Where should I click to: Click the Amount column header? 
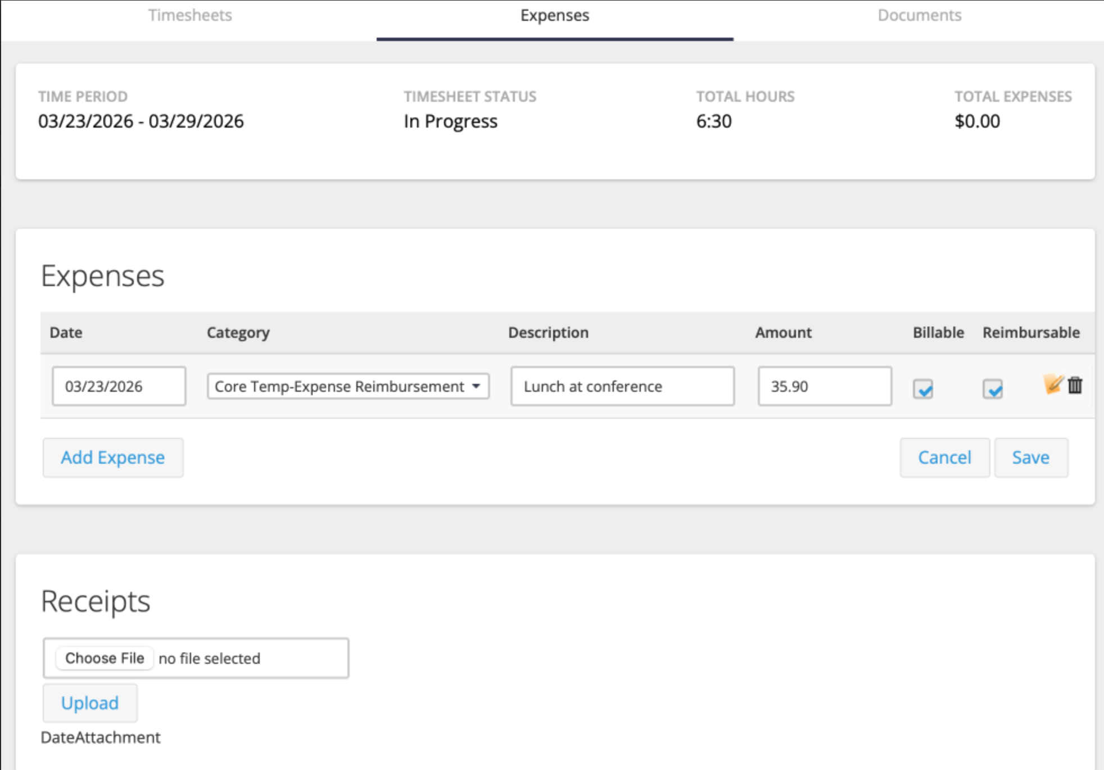point(783,333)
